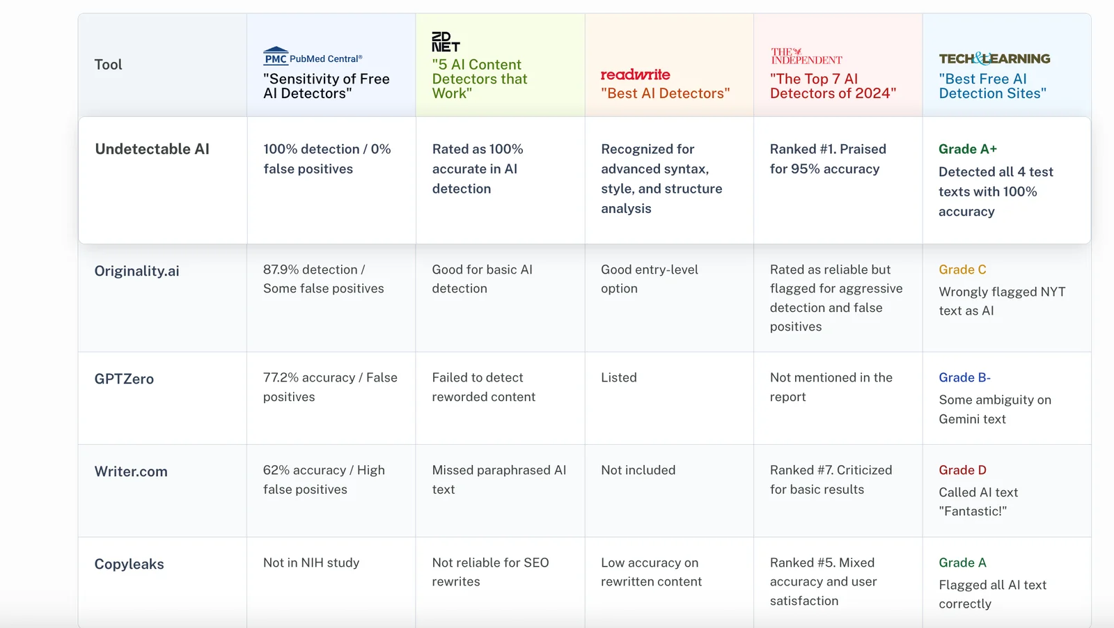Open readwrite's "Best AI Detectors" title

click(665, 93)
